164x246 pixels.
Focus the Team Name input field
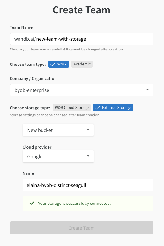pos(82,39)
